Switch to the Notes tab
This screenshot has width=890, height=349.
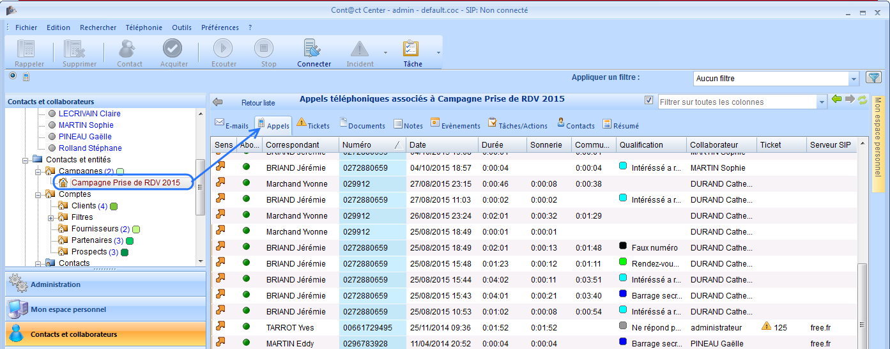pyautogui.click(x=409, y=125)
